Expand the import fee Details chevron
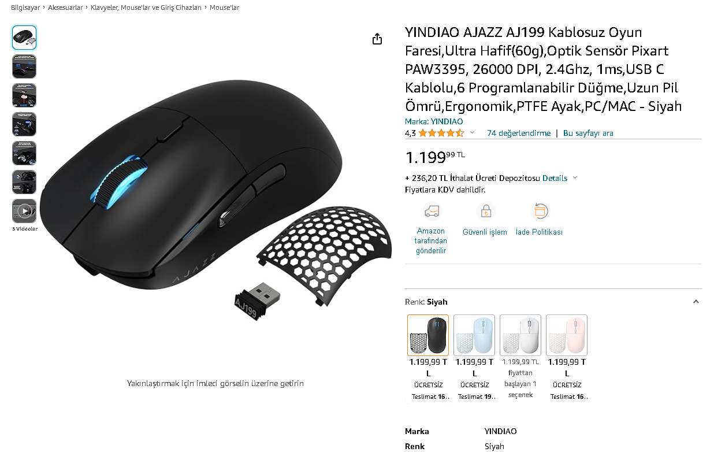Screen dimensions: 714x452 coord(575,178)
